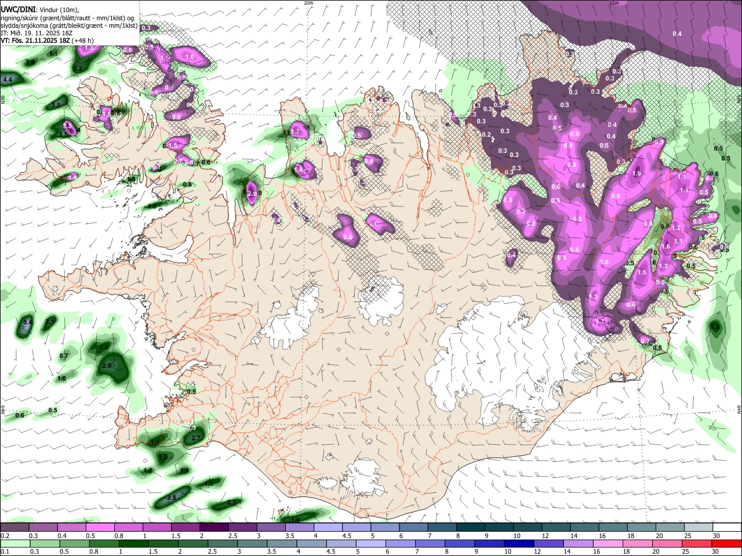The image size is (742, 556).
Task: Click the 2.7 precipitation value on map
Action: [x=195, y=438]
